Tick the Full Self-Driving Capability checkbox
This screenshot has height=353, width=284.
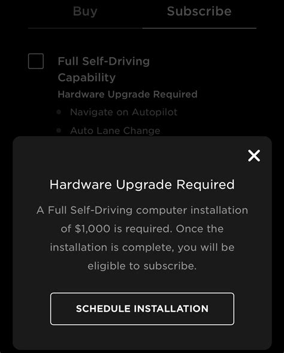click(36, 61)
